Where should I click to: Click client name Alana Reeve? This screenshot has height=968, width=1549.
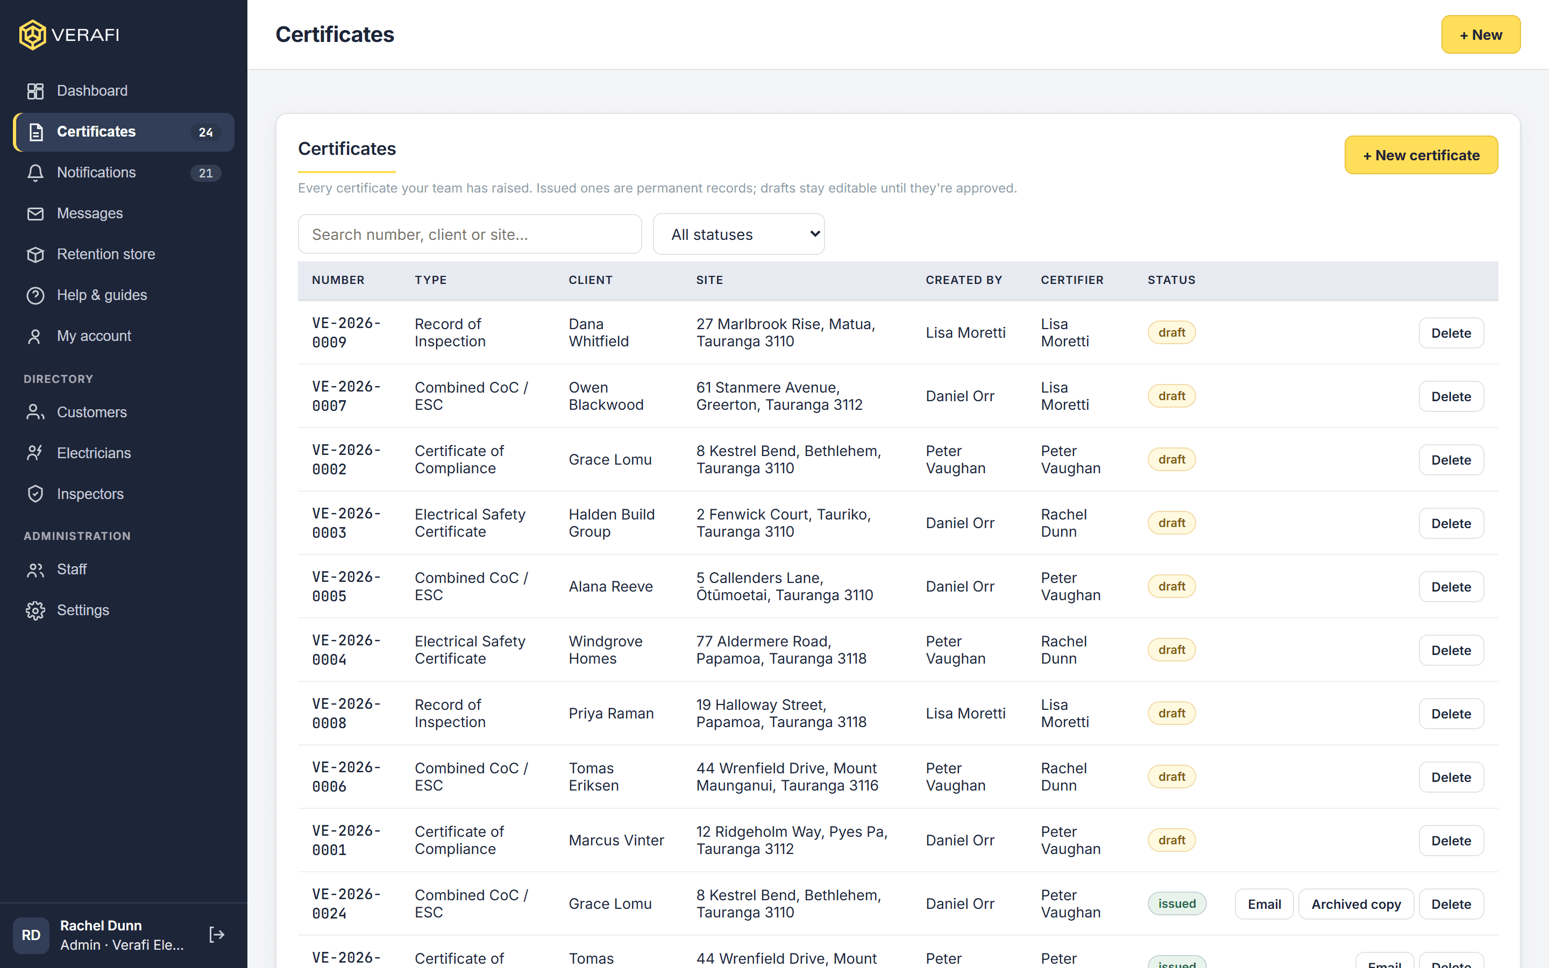[610, 586]
